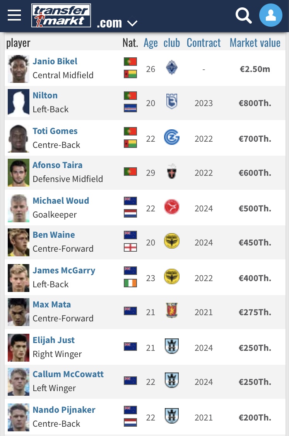The width and height of the screenshot is (289, 436).
Task: Click Ben Waine's yellow club crest
Action: (171, 242)
